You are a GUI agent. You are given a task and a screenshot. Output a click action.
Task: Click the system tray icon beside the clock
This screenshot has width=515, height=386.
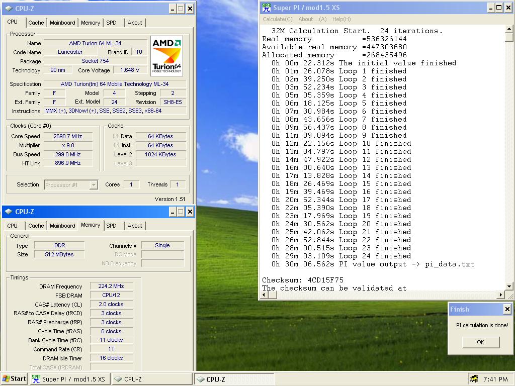pos(474,379)
